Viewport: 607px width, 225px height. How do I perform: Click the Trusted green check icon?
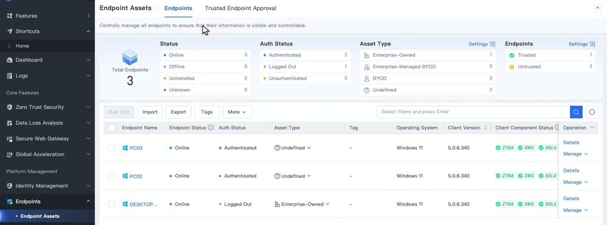coord(511,55)
